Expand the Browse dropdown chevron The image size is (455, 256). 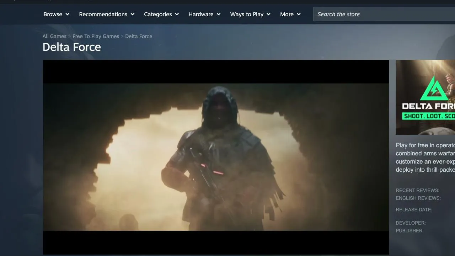pos(67,14)
